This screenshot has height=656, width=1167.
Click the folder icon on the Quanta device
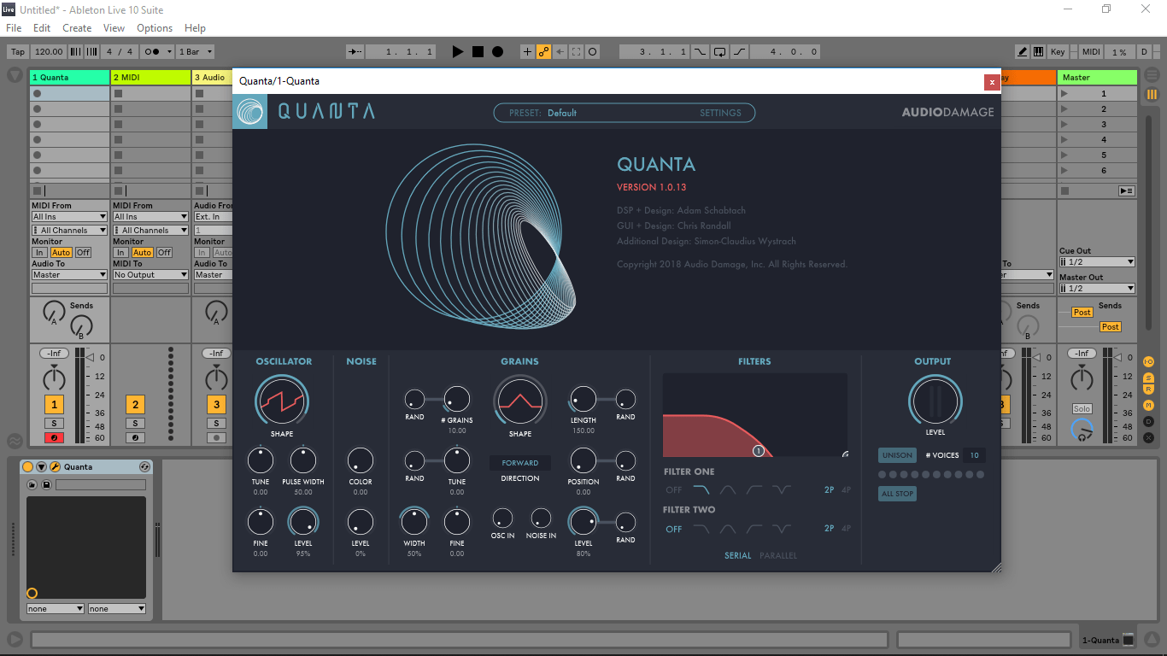click(32, 484)
